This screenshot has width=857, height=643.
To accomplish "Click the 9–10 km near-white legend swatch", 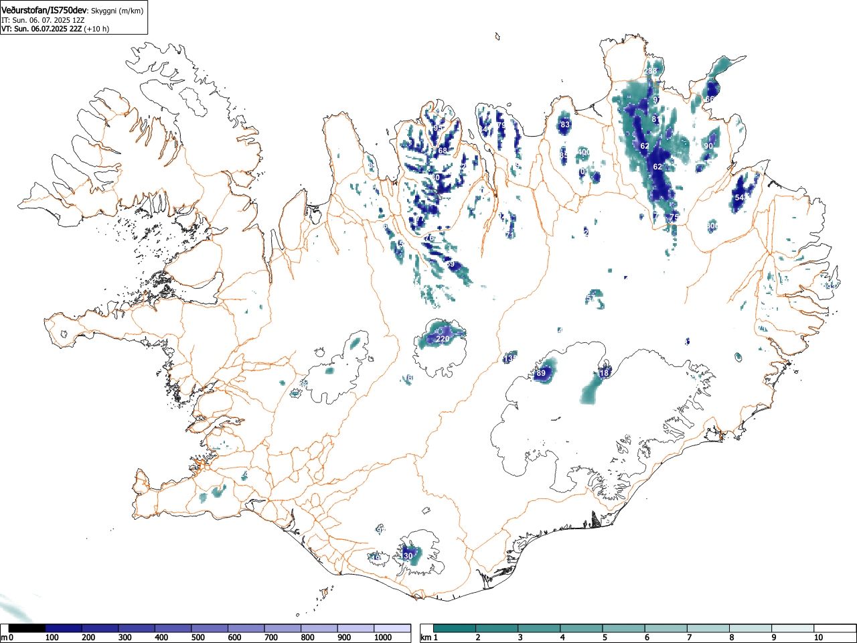I will pyautogui.click(x=792, y=628).
